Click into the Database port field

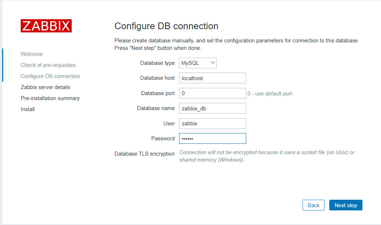pos(213,93)
